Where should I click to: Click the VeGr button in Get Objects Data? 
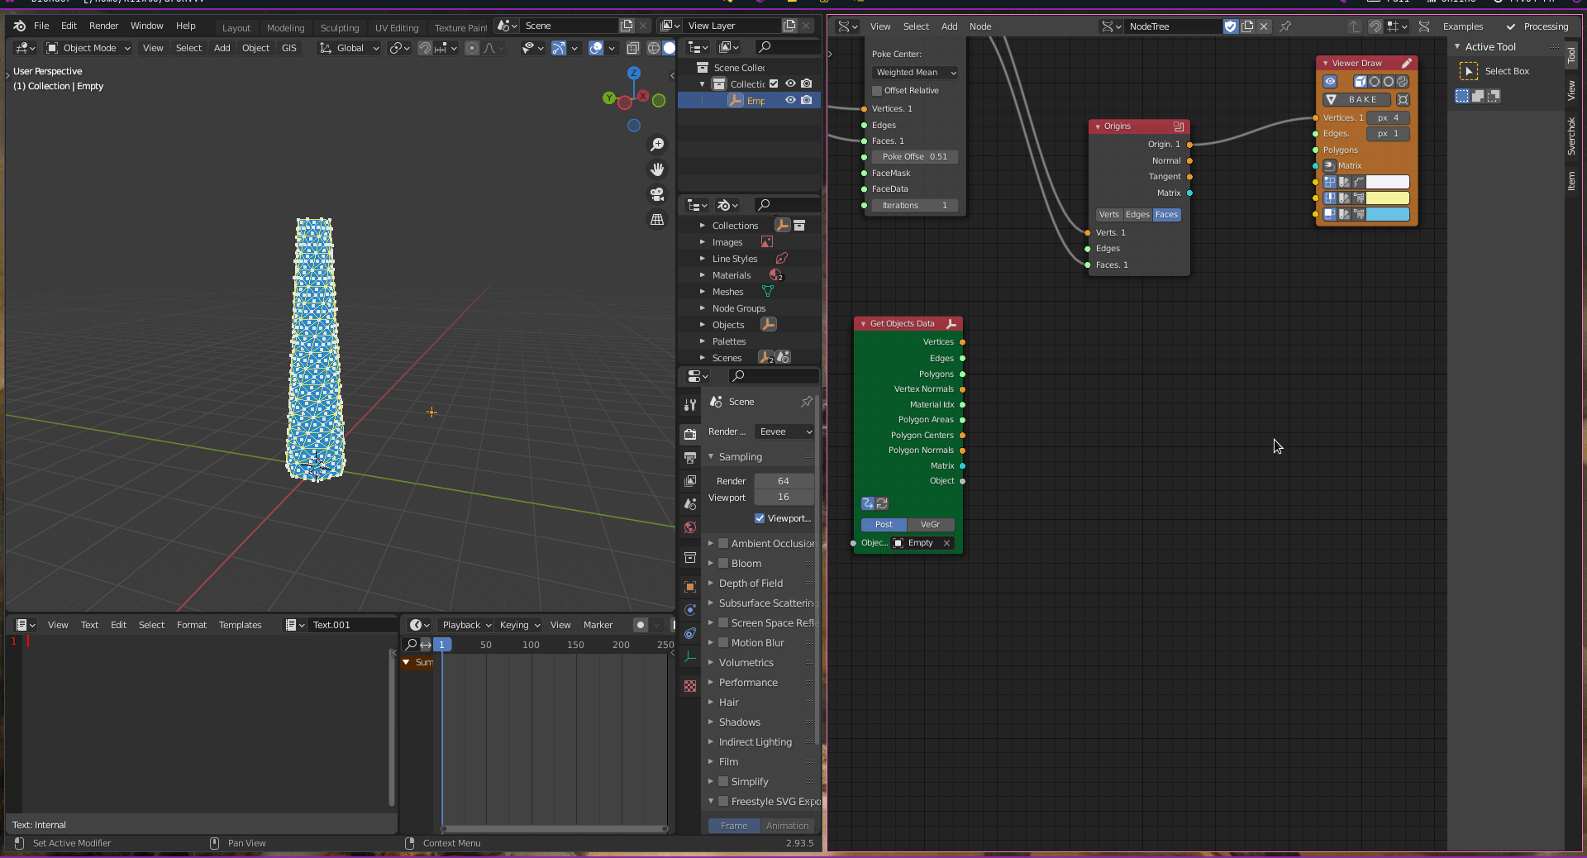click(x=930, y=524)
